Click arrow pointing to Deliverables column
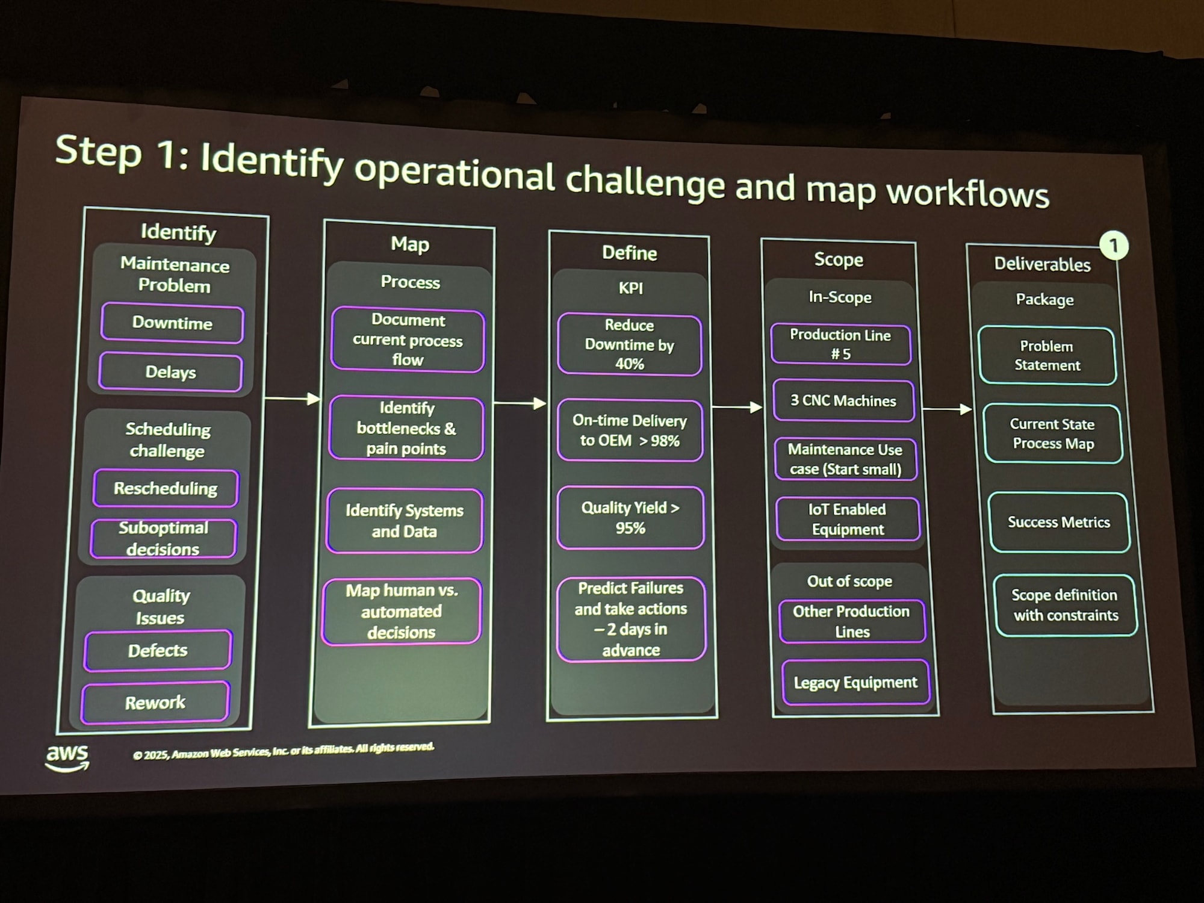1204x903 pixels. [947, 409]
